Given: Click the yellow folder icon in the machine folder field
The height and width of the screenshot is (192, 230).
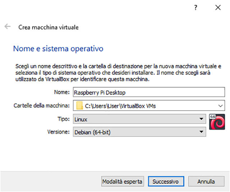Looking at the screenshot, I should click(x=79, y=106).
